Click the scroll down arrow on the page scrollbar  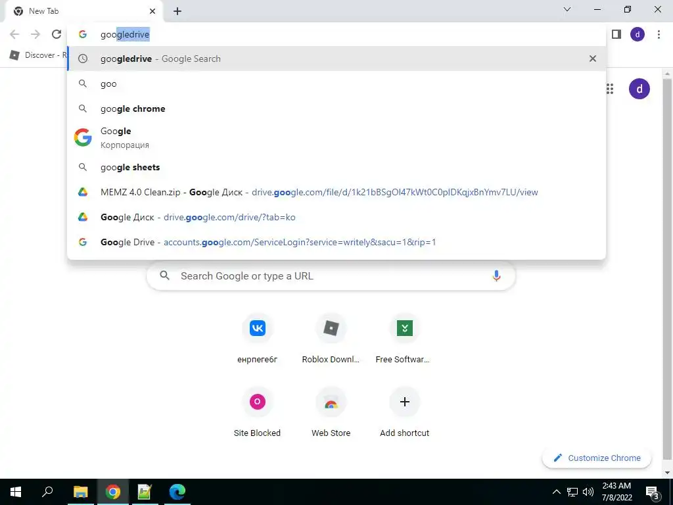pos(667,473)
